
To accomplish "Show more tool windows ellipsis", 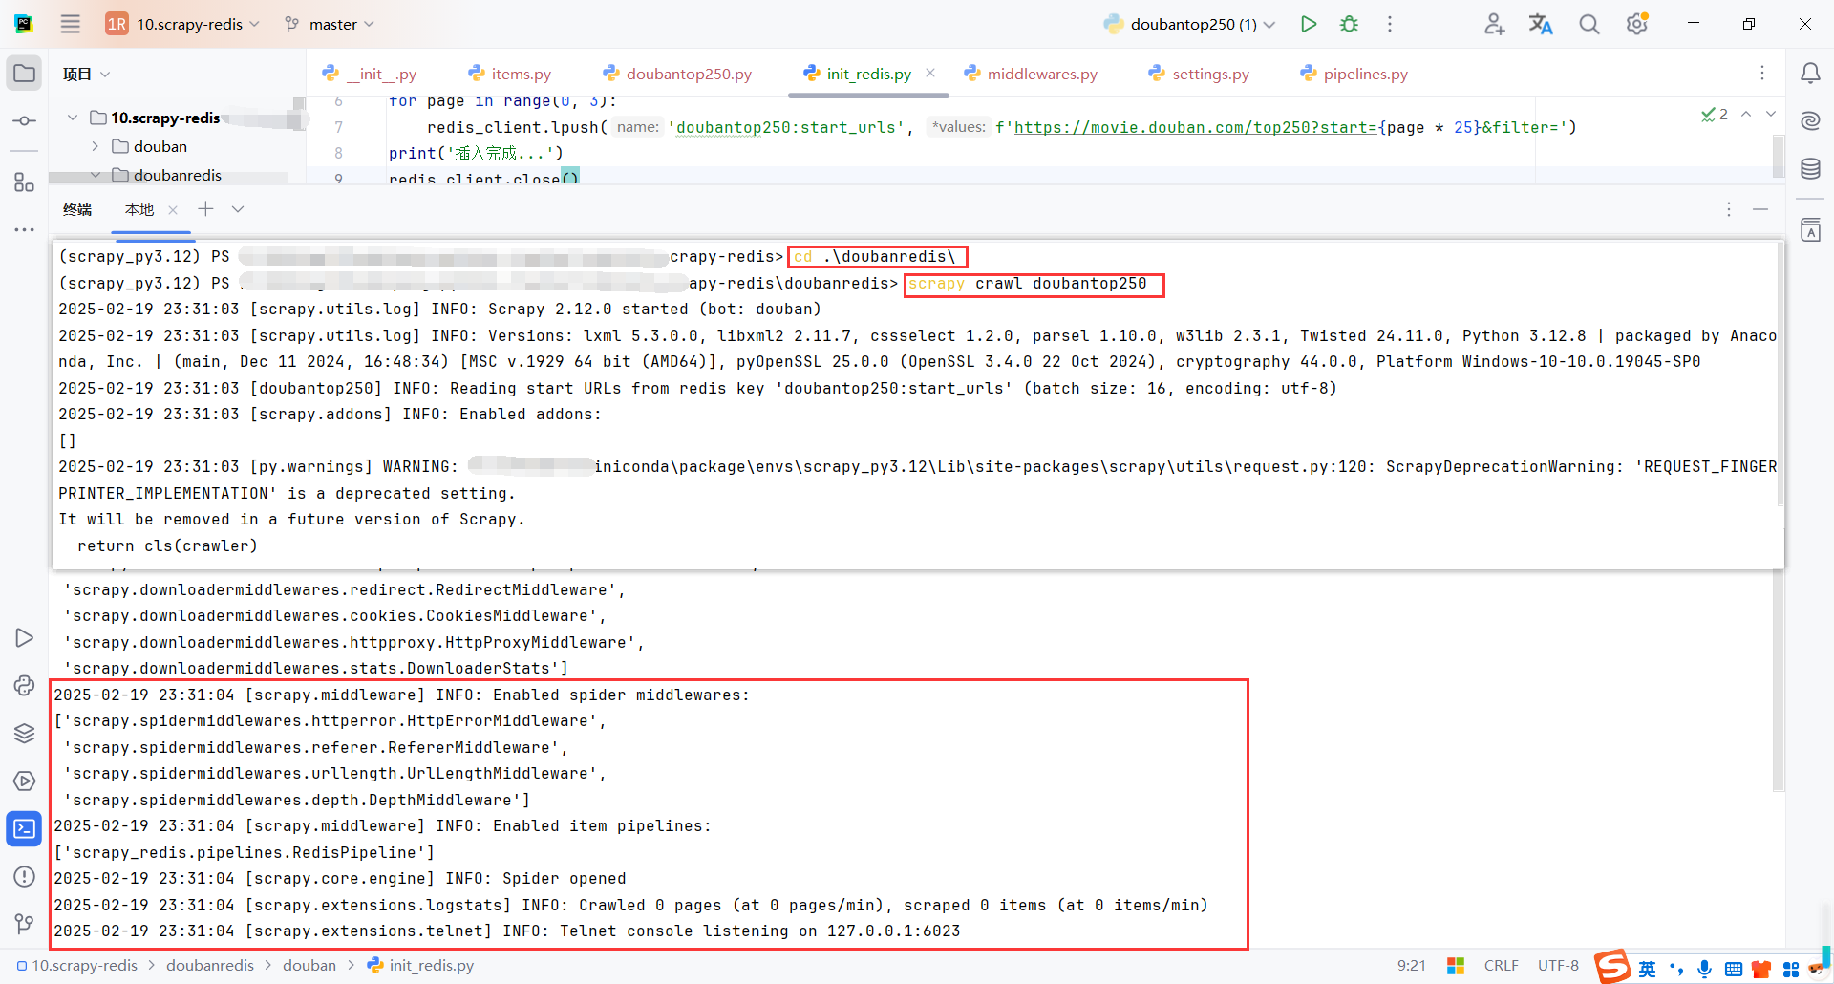I will tap(24, 230).
